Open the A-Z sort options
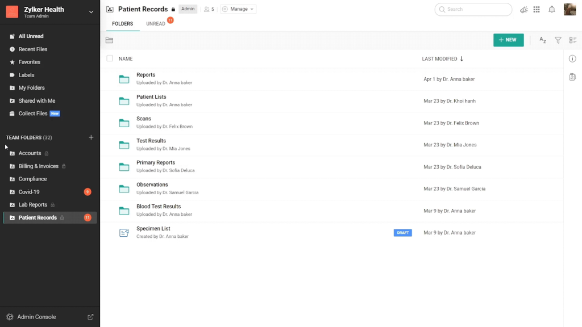The image size is (582, 327). 542,40
